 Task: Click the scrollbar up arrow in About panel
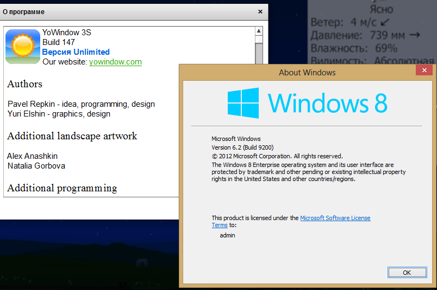coord(259,32)
